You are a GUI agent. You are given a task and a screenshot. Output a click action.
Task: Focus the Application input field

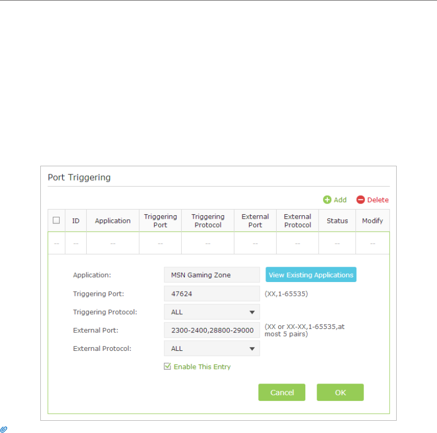click(x=212, y=275)
